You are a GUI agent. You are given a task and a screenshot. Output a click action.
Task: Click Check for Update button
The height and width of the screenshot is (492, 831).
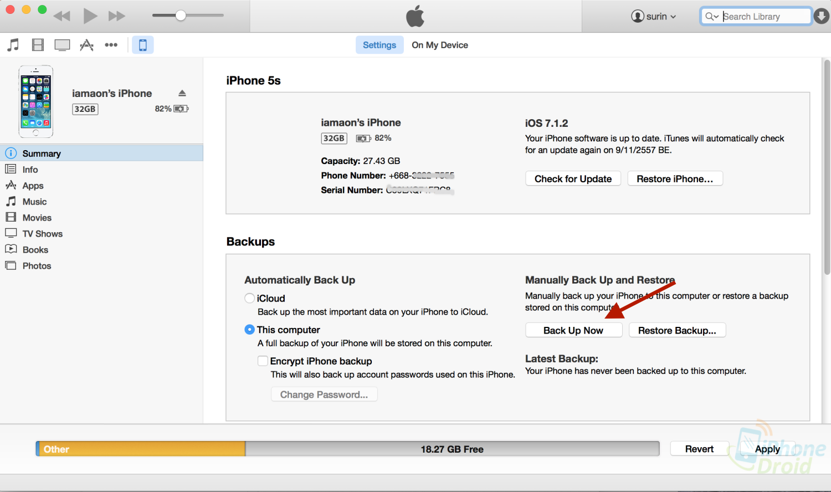point(573,178)
